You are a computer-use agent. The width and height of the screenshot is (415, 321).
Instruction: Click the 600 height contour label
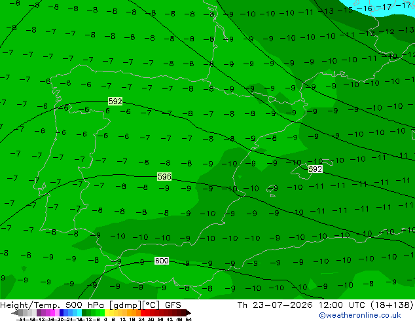pyautogui.click(x=162, y=261)
